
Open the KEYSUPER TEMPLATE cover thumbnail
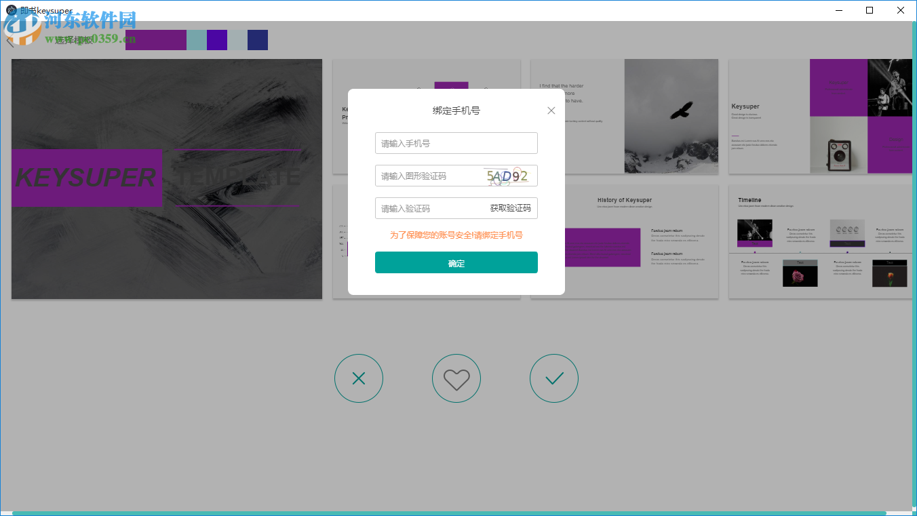166,178
